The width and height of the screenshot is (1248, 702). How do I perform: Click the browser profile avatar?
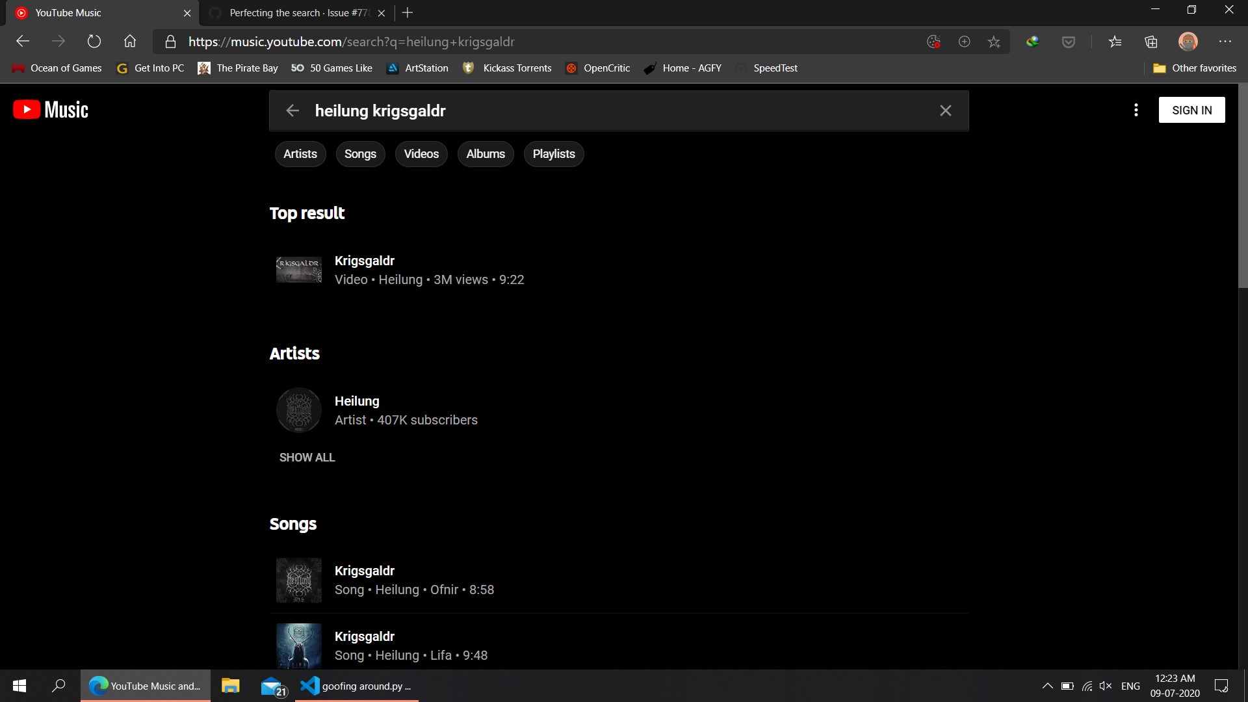[1188, 42]
